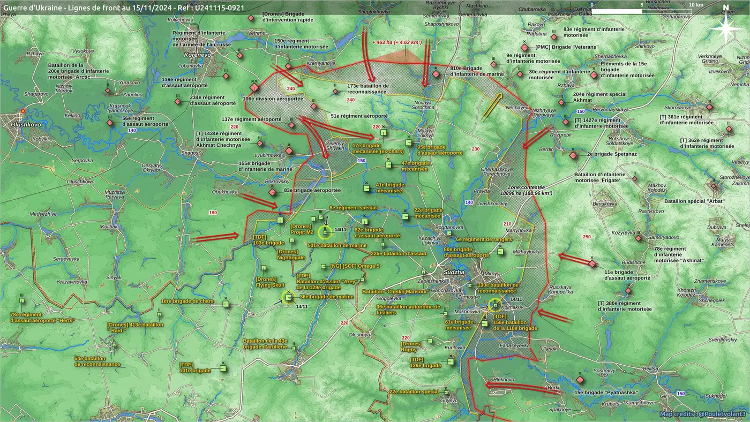Select the 11e brigade d'assaut aéroporté diamond marker
This screenshot has height=422, width=750.
point(592,263)
